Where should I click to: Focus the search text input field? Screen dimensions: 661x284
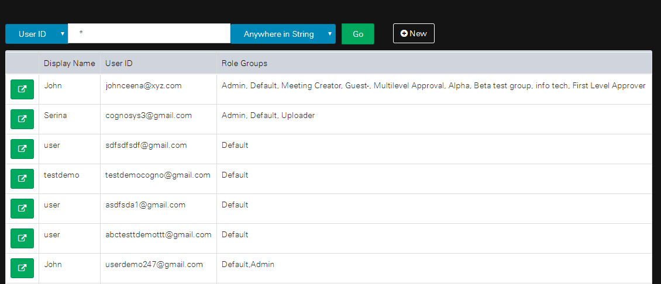coord(149,33)
